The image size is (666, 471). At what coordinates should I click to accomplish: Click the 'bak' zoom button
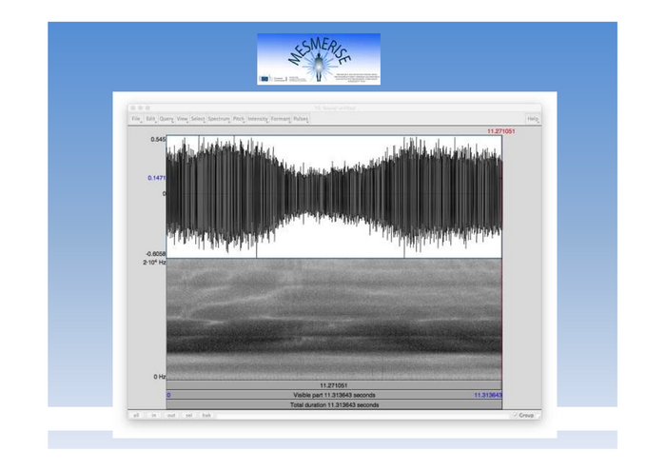click(206, 416)
